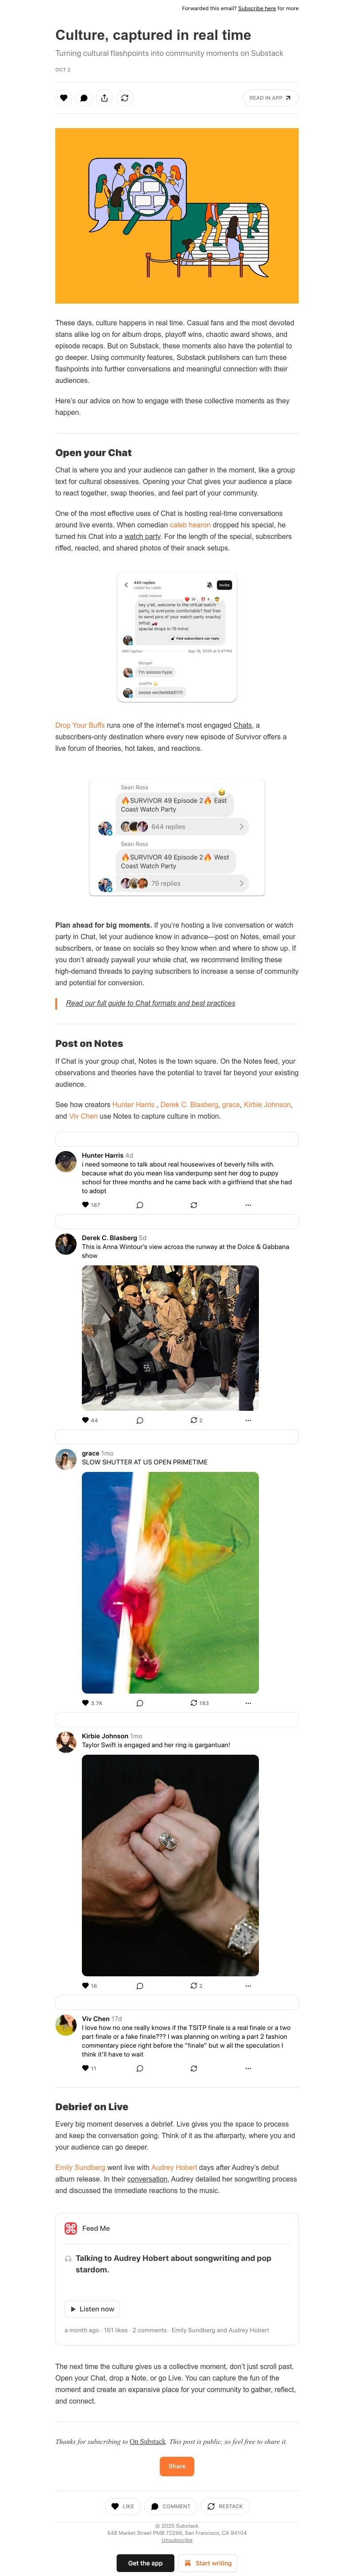Click the restack icon on Kirbie Johnson's note
This screenshot has width=347, height=2576.
click(x=194, y=1986)
